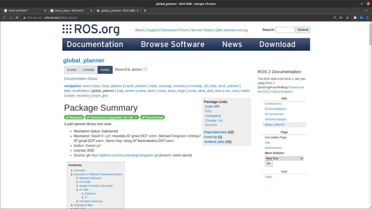
Task: Open the Documentation Status link
Action: (81, 78)
